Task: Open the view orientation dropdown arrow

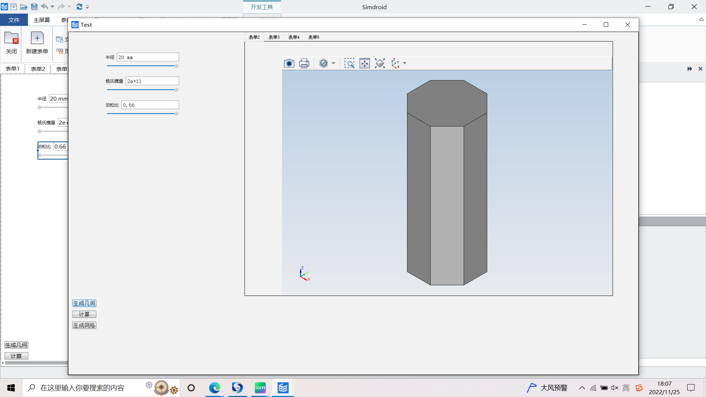Action: 405,63
